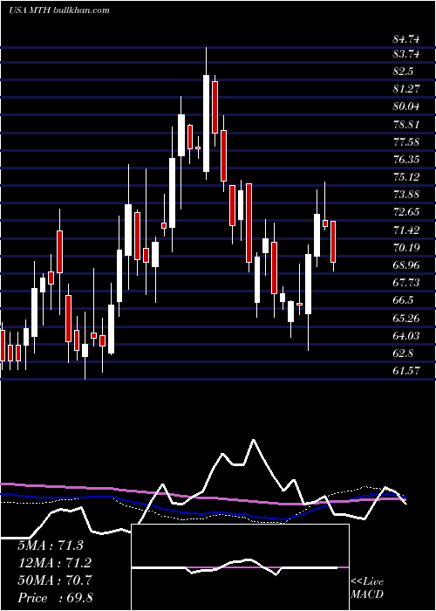Click the Price : 69.8 reading
Viewport: 436px width, 611px height.
pyautogui.click(x=55, y=598)
